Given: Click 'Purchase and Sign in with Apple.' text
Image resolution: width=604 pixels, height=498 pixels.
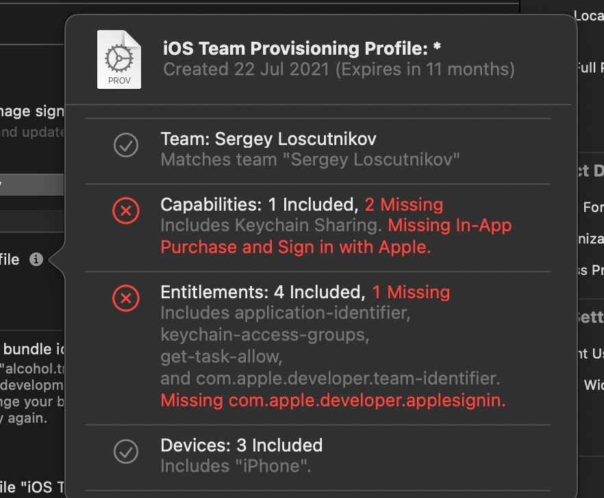Looking at the screenshot, I should pyautogui.click(x=295, y=247).
